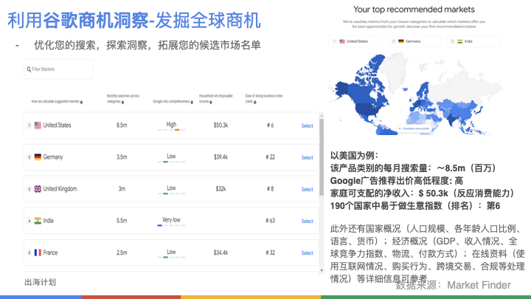This screenshot has height=299, width=531.
Task: Click the '$50.3k' income value
Action: 221,126
